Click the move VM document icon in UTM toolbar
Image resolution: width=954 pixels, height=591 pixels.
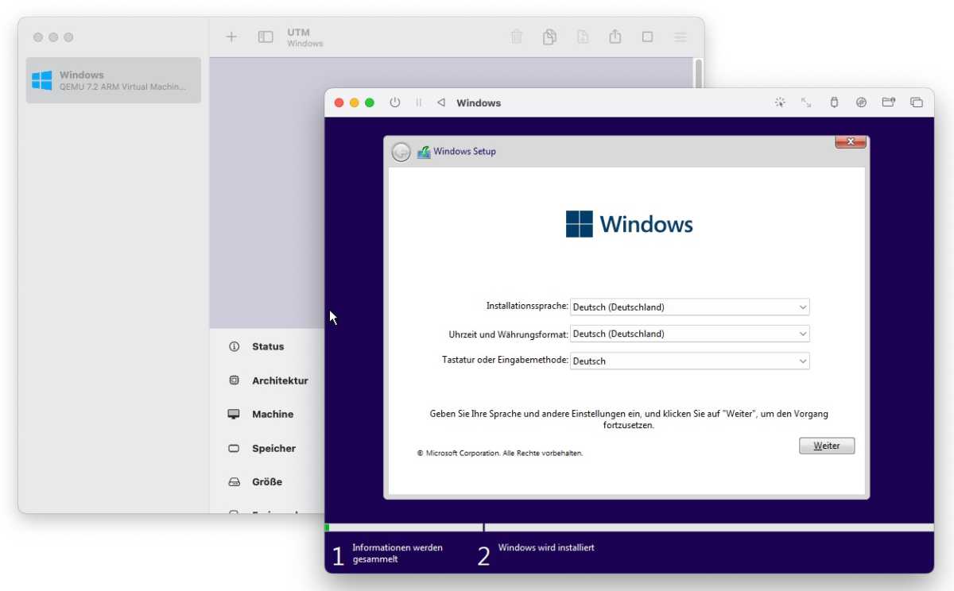pos(583,37)
